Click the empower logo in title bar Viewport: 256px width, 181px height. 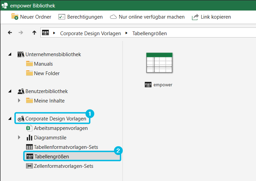click(4, 5)
